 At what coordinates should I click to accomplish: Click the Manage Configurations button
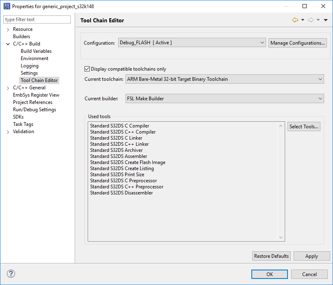coord(297,43)
